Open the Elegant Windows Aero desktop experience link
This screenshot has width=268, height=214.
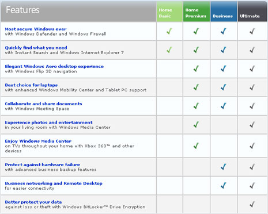tap(54, 66)
